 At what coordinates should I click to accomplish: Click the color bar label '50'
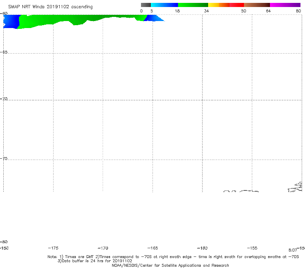pyautogui.click(x=244, y=11)
